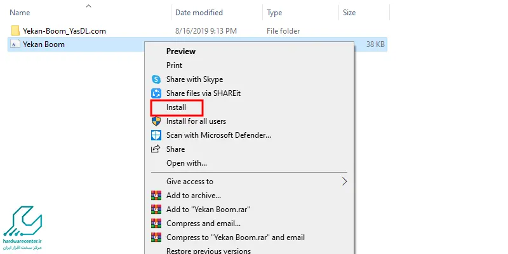Select Print in the context menu
508x254 pixels.
pyautogui.click(x=174, y=65)
